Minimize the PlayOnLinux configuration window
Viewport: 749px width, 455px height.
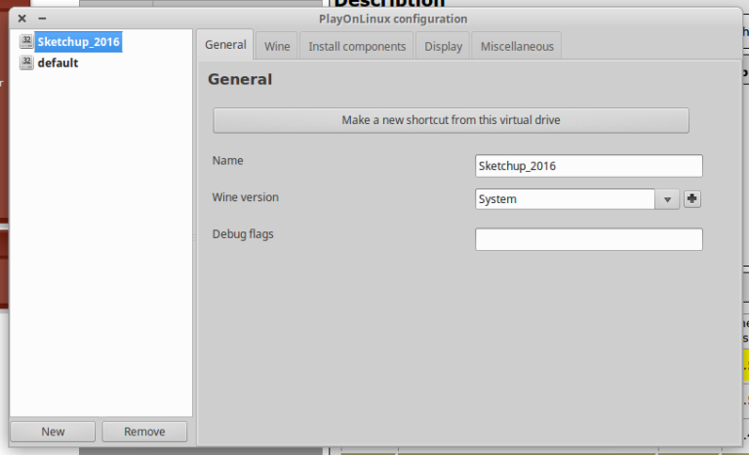click(x=42, y=19)
